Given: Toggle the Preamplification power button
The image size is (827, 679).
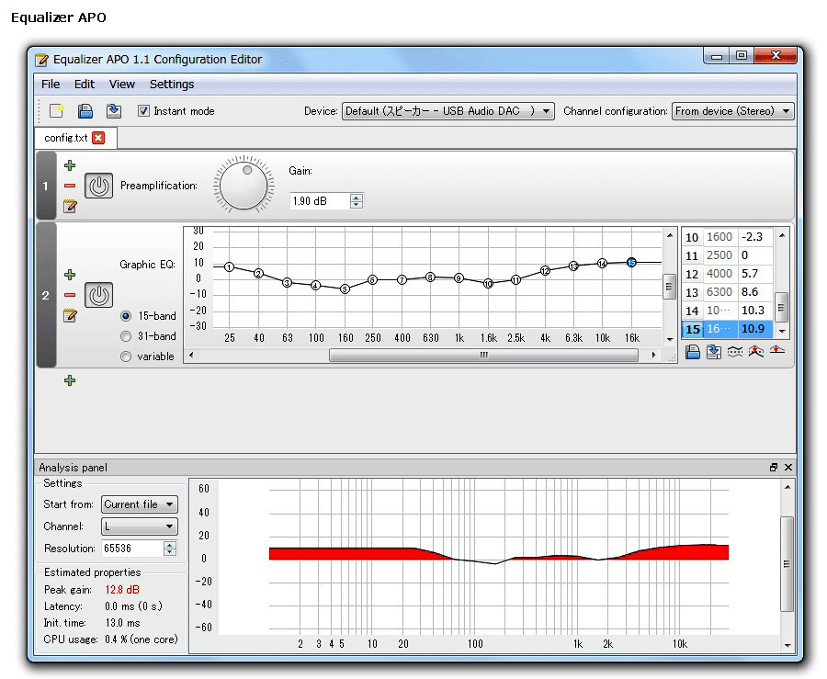Looking at the screenshot, I should click(98, 186).
